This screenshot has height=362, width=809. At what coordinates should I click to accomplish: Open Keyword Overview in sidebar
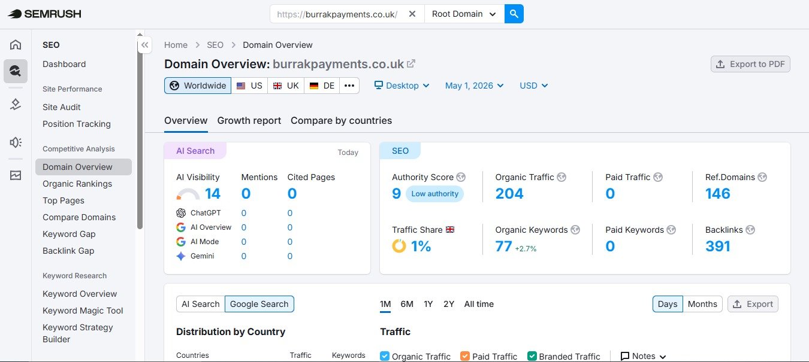click(x=80, y=294)
